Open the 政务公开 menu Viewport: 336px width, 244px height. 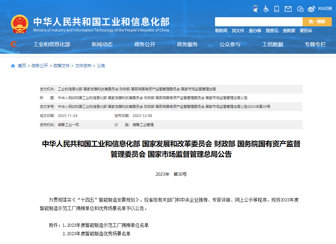coord(145,45)
